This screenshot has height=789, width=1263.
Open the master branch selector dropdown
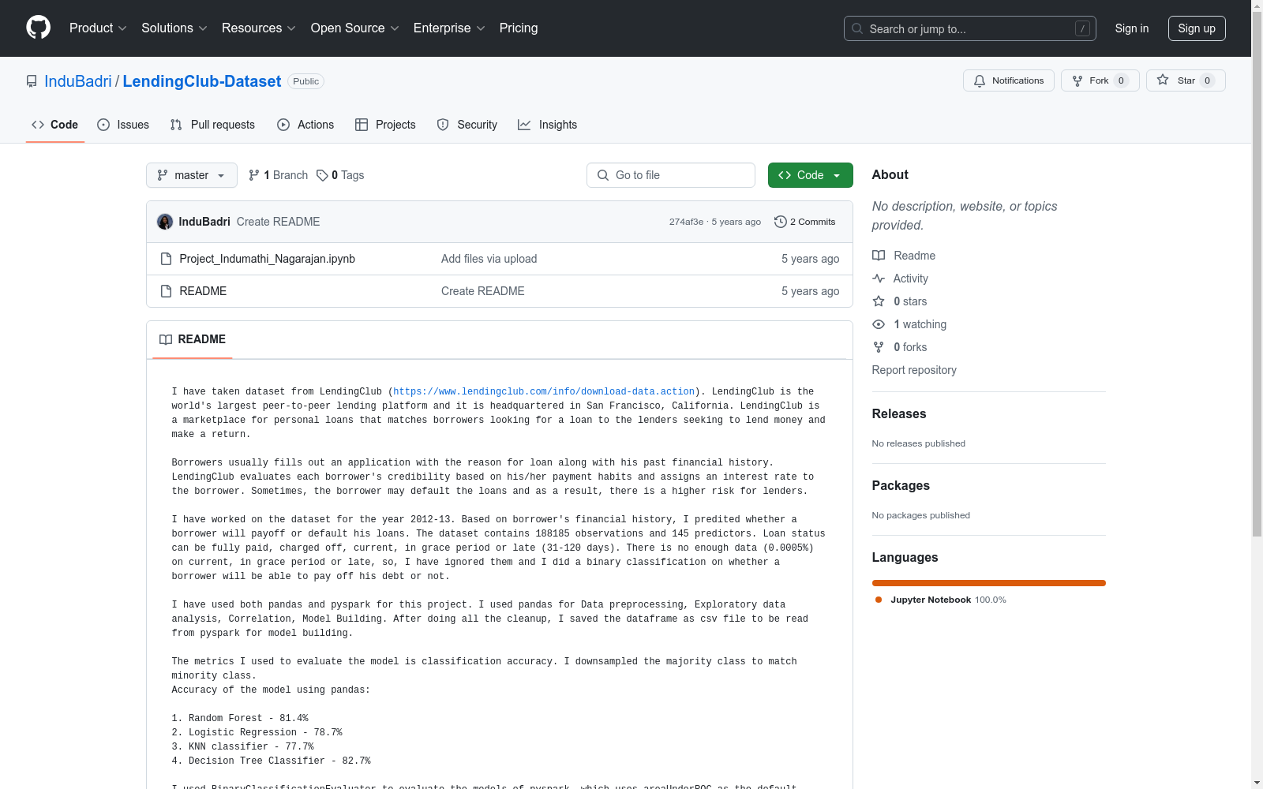pyautogui.click(x=192, y=175)
